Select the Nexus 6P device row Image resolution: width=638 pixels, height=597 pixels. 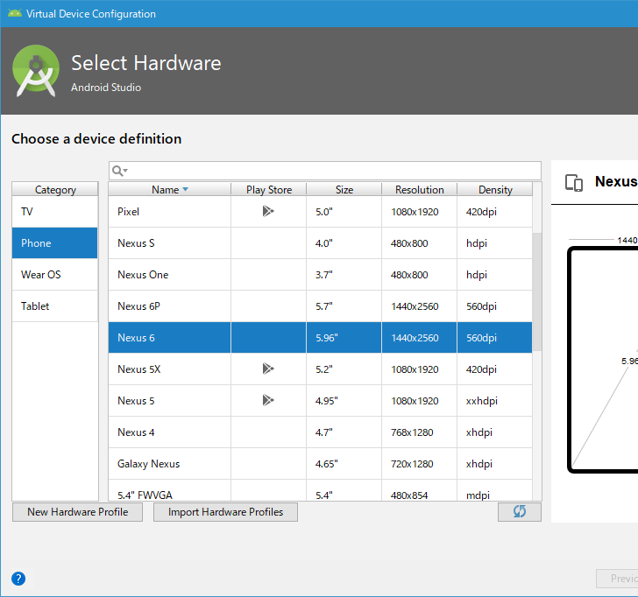point(320,306)
